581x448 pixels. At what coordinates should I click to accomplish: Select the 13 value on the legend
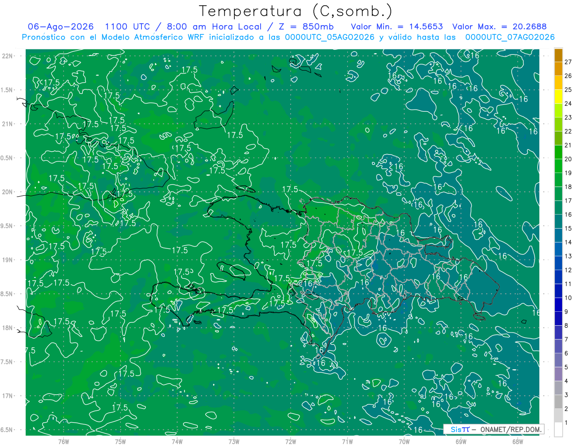[x=568, y=256]
